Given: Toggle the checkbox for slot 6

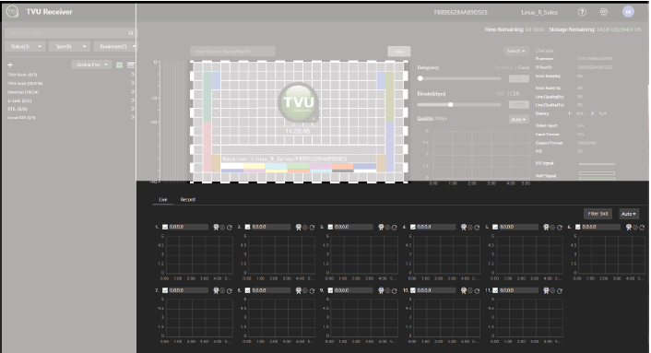Looking at the screenshot, I should click(x=578, y=227).
